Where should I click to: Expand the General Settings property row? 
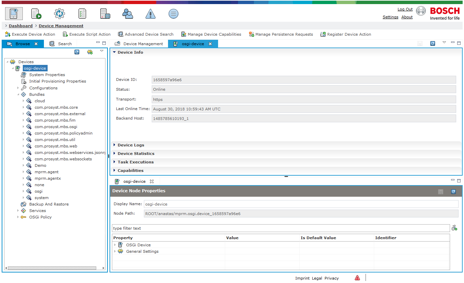(x=115, y=251)
